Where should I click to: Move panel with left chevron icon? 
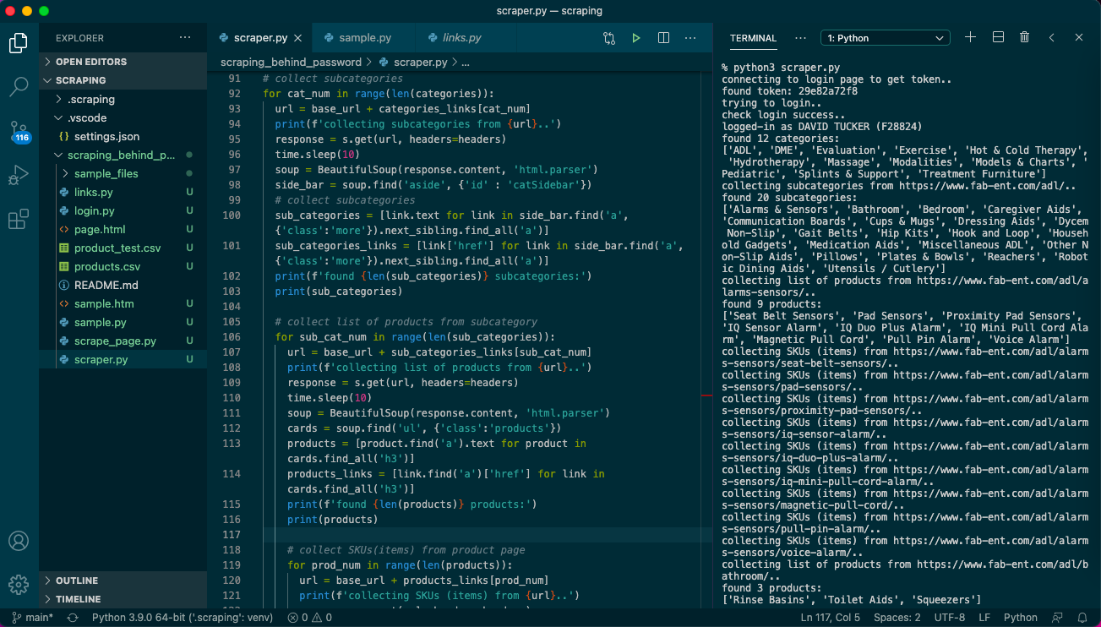1052,37
